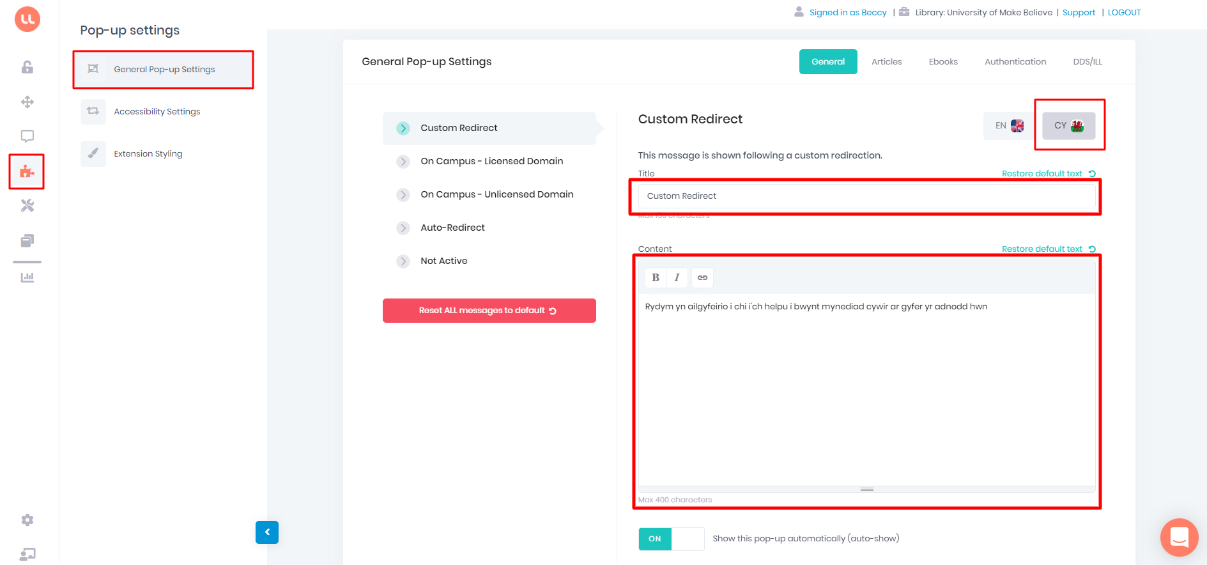This screenshot has width=1207, height=565.
Task: Expand On Campus - Unlicensed Domain chevron
Action: click(403, 195)
